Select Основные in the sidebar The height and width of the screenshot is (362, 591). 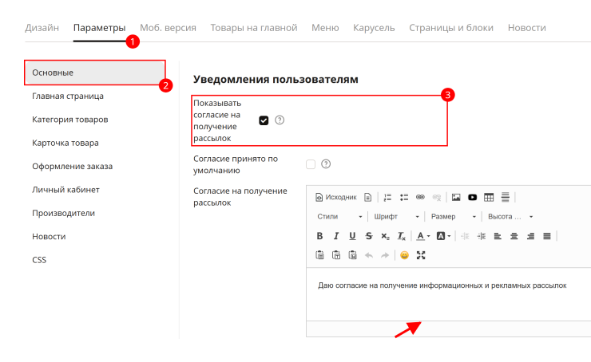[x=94, y=73]
